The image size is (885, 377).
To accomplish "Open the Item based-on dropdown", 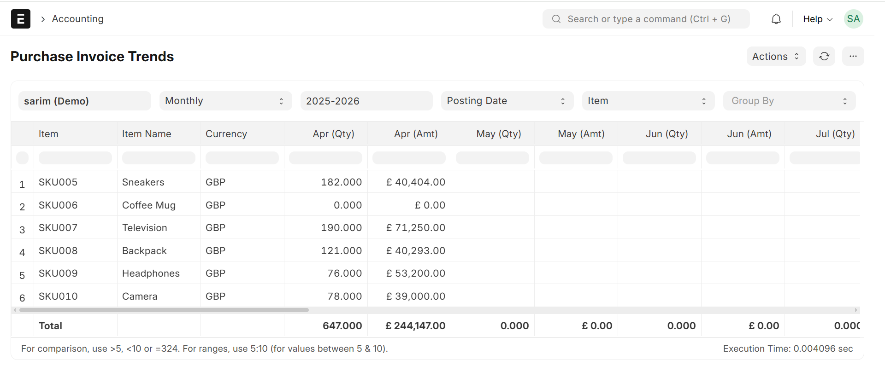I will pyautogui.click(x=648, y=101).
